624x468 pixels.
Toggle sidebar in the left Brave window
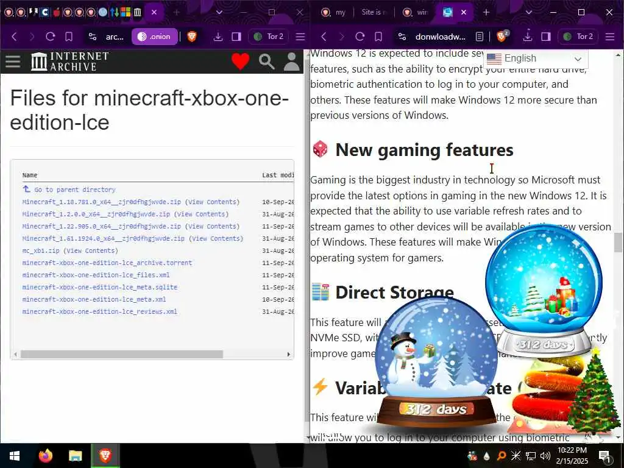tap(236, 37)
